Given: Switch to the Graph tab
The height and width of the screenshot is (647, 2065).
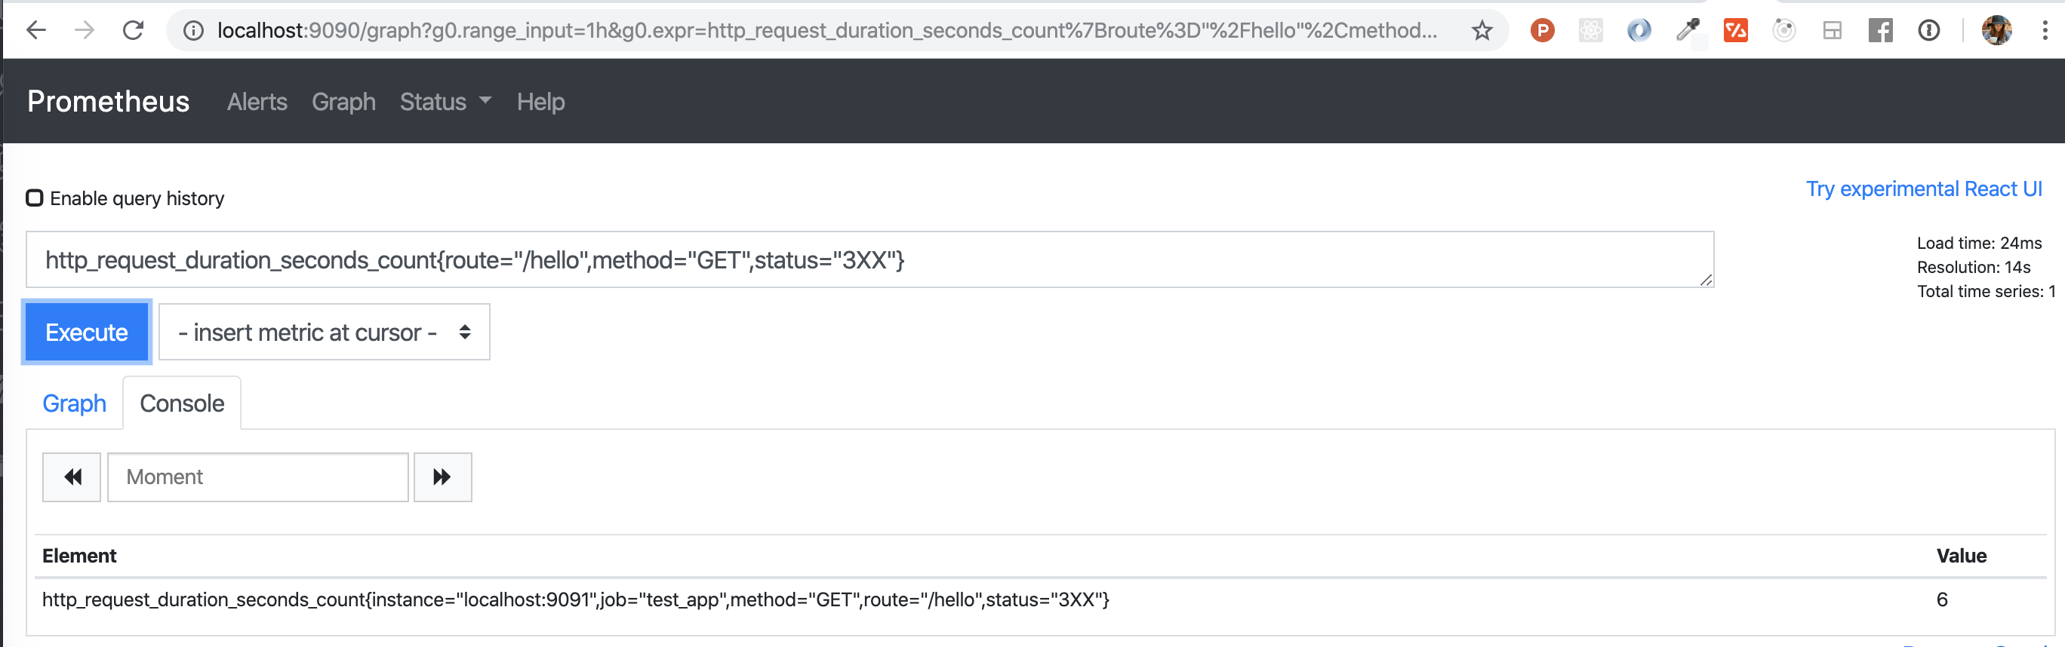Looking at the screenshot, I should tap(74, 403).
